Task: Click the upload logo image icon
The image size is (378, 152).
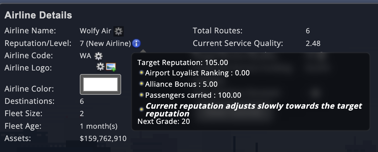Action: [111, 67]
